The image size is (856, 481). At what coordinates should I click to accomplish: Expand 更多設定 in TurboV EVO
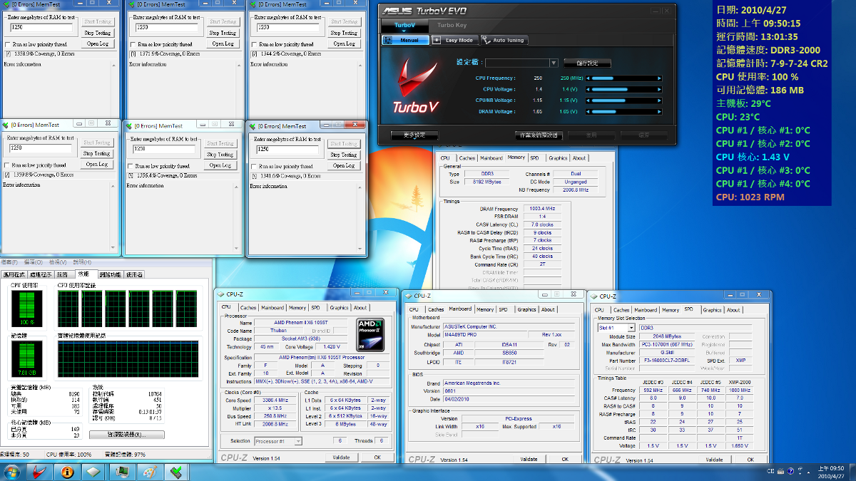point(414,135)
